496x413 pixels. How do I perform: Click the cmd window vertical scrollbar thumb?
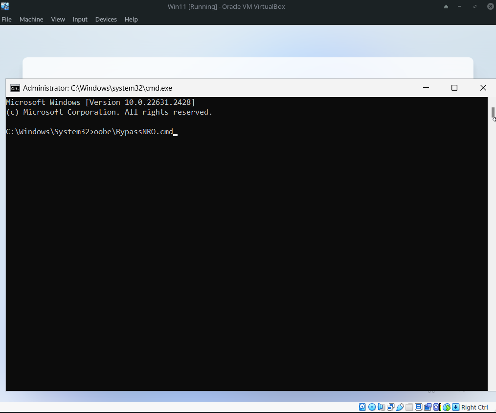pos(493,113)
